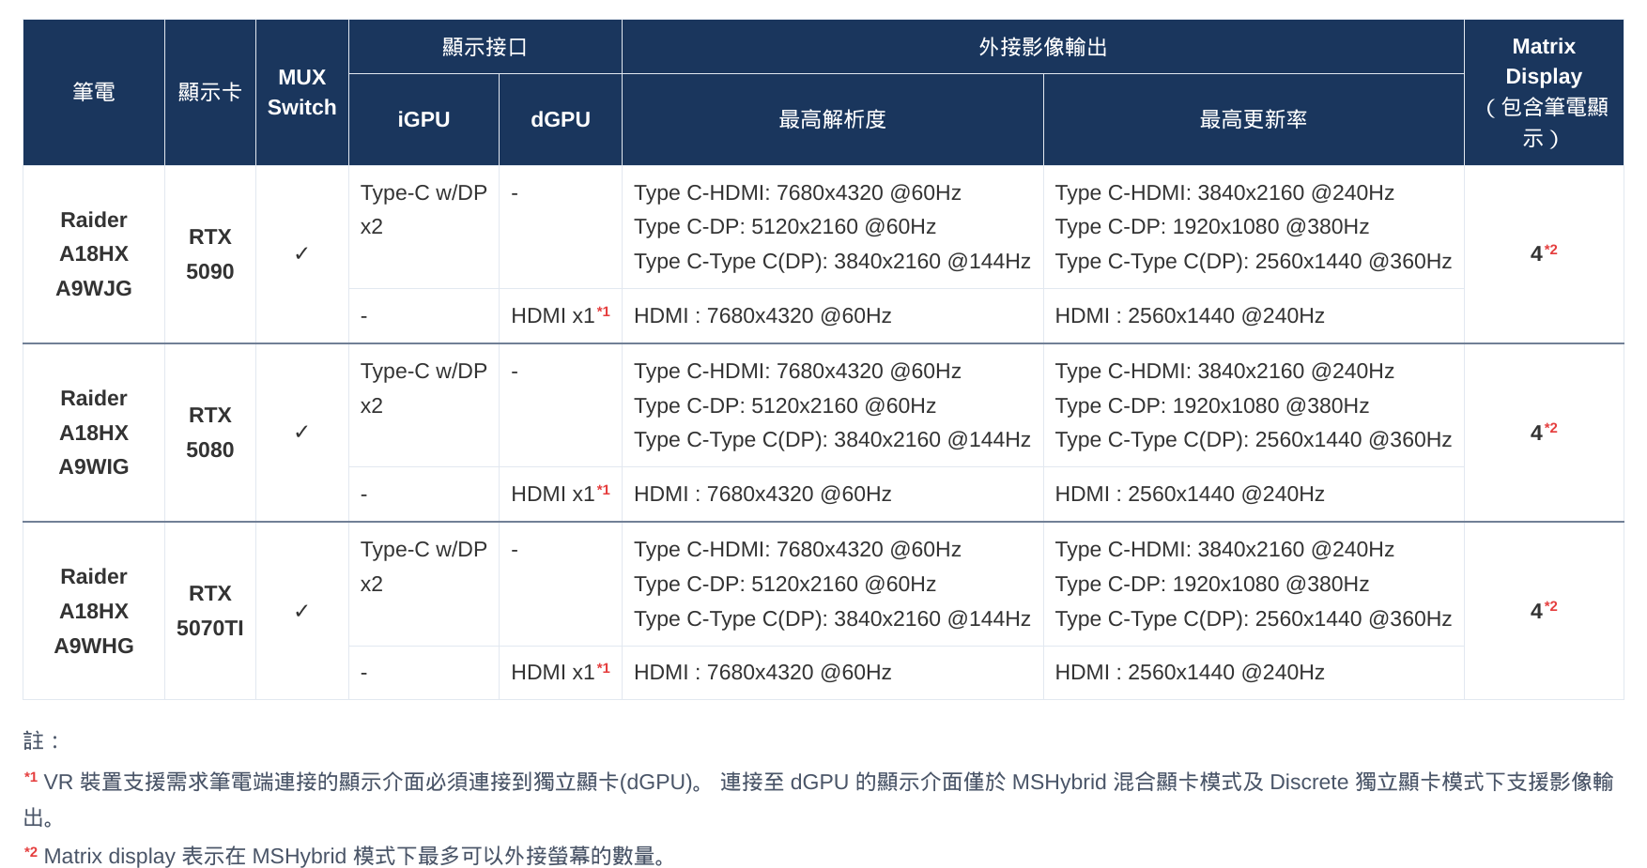Viewport: 1647px width, 868px height.
Task: Select Type C-HDMI: 3840x2160 @240Hz for RTX 5070TI
Action: coord(1224,549)
